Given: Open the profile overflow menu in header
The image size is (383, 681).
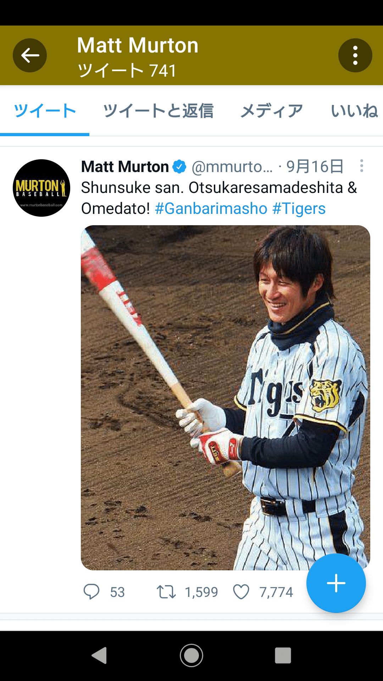Looking at the screenshot, I should 355,55.
